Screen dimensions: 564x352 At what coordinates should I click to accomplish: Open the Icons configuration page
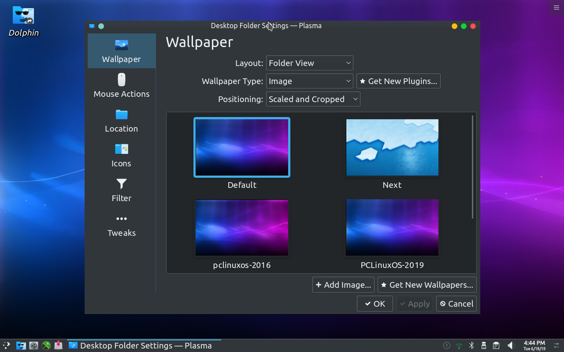122,155
